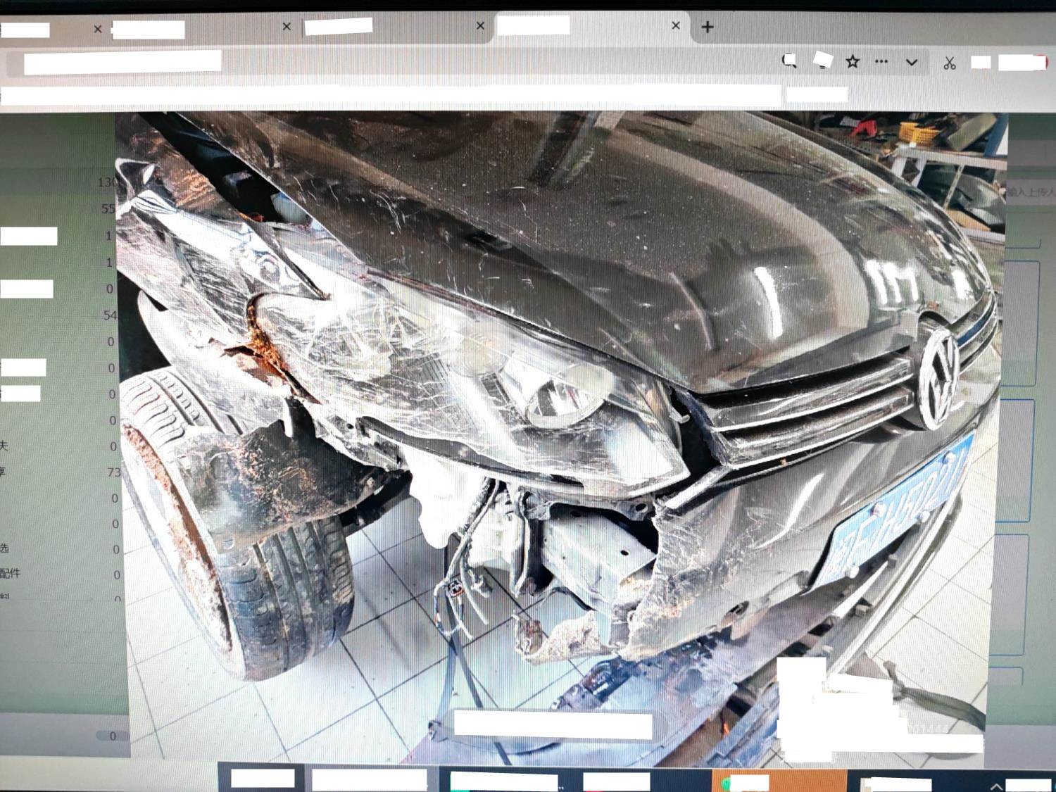Open the three-dot more options menu
Viewport: 1056px width, 792px height.
[881, 62]
